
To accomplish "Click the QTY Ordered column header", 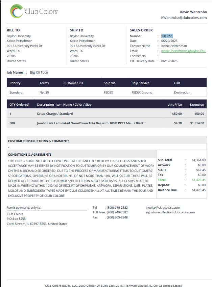I will click(19, 105).
